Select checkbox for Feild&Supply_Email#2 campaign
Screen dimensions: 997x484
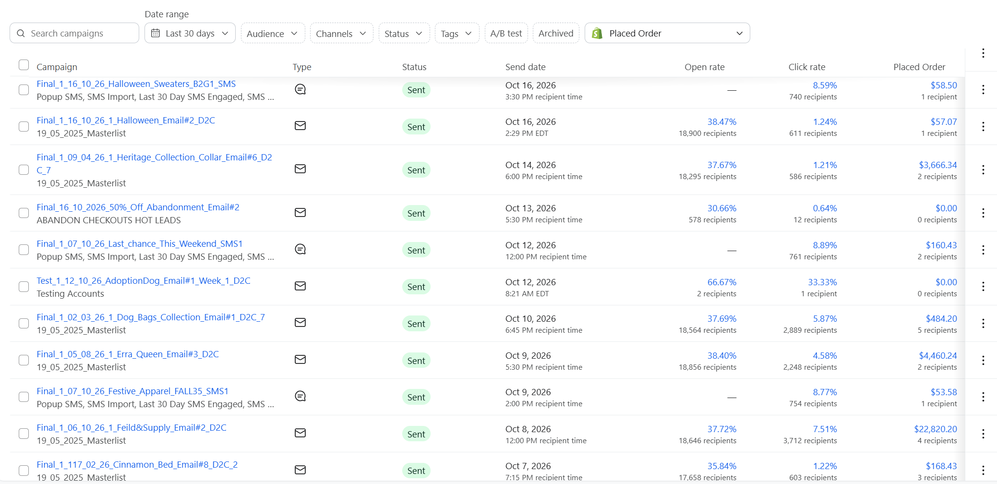(x=24, y=434)
